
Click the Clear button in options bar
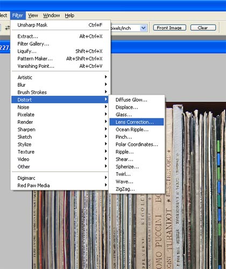203,28
